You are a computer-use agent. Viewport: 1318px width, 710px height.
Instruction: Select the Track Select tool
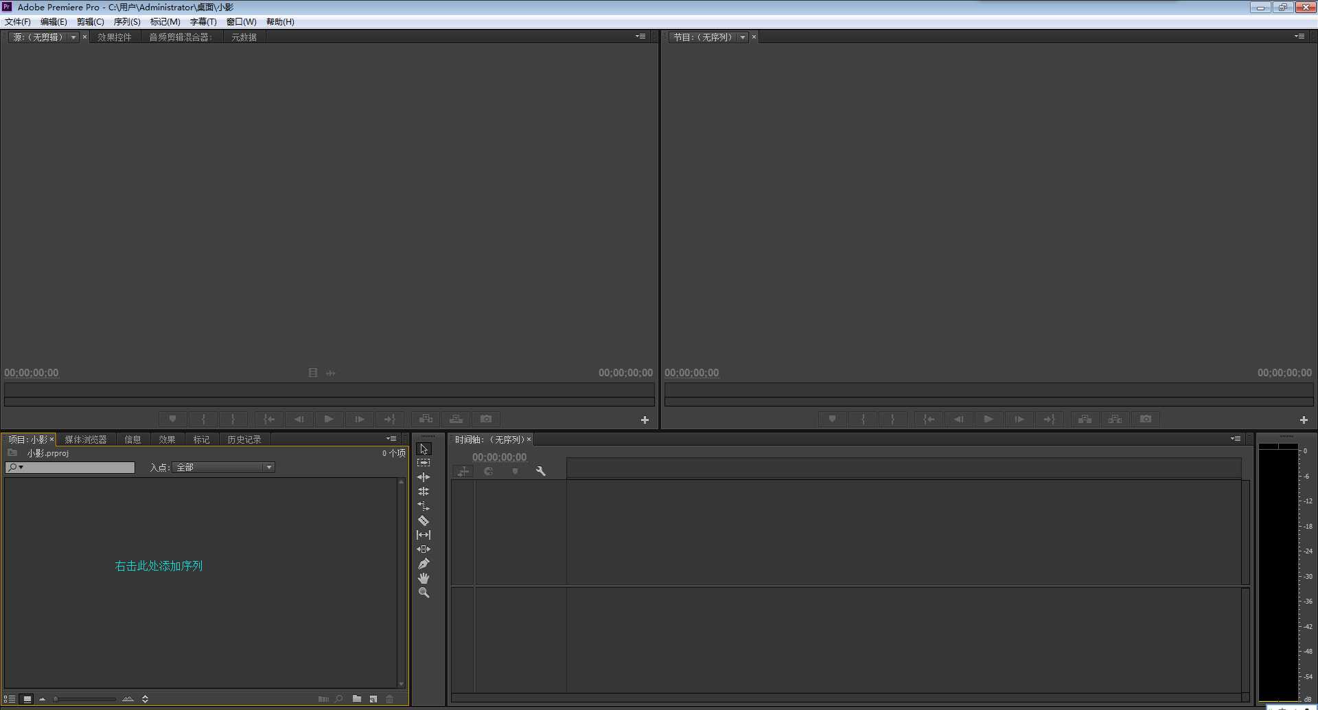(424, 463)
